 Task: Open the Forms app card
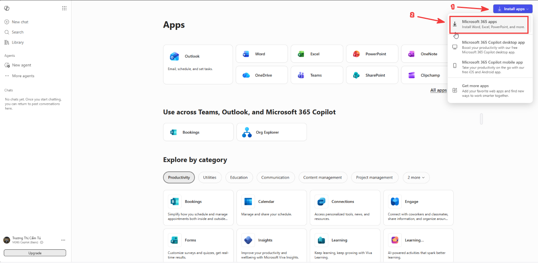coord(198,245)
